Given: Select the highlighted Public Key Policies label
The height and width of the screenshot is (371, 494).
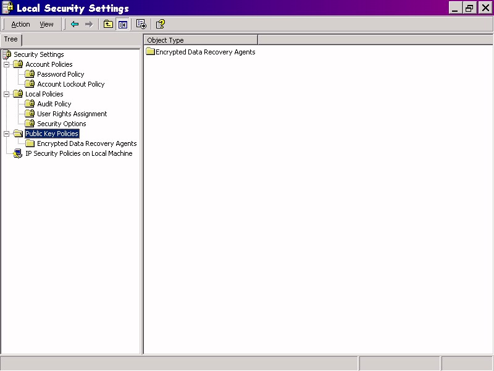Looking at the screenshot, I should [52, 134].
